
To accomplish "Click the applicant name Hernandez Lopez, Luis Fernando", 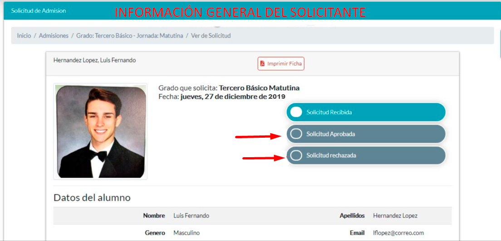I will click(x=94, y=60).
